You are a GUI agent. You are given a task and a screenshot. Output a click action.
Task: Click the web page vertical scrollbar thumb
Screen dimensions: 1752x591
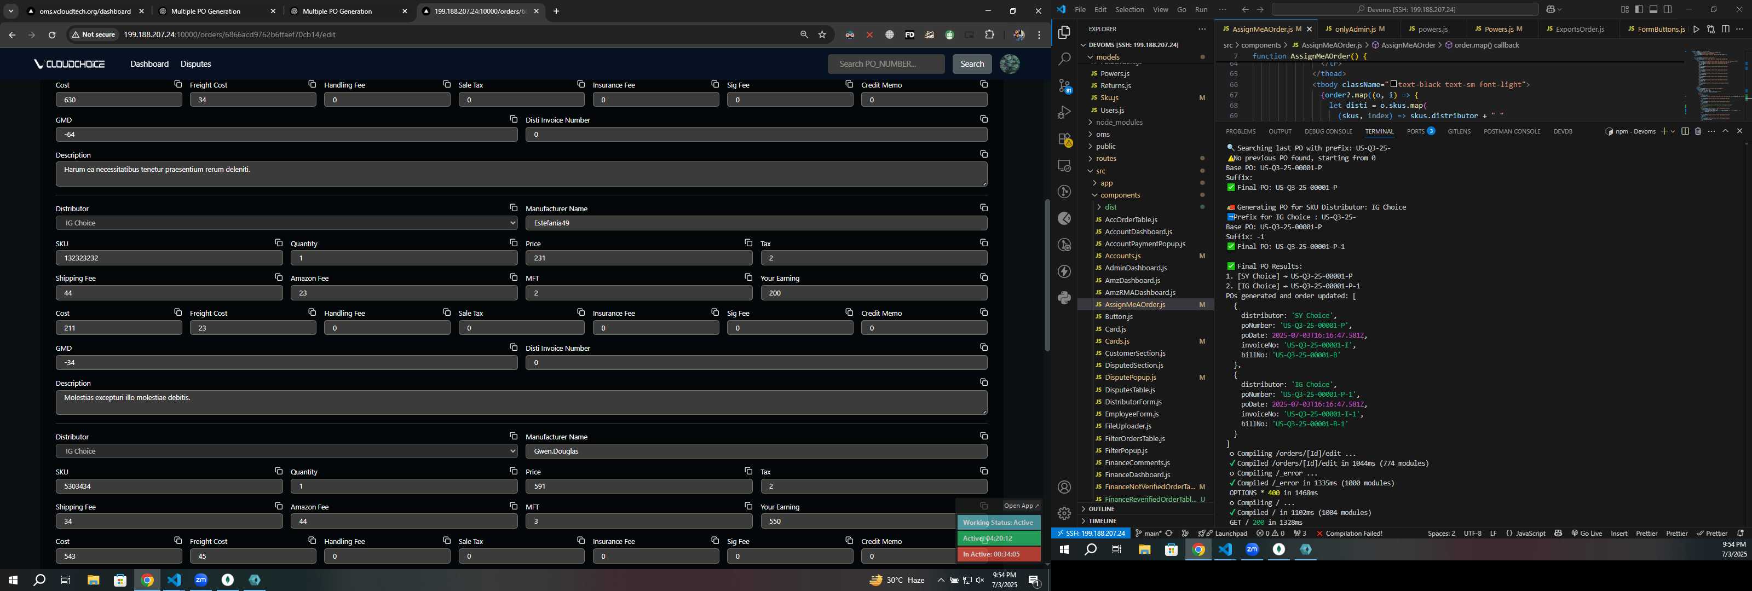[1047, 275]
